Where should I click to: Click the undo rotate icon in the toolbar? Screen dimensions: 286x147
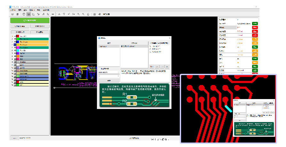(x=38, y=14)
